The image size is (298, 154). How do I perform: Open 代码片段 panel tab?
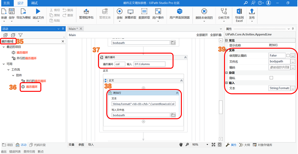[37, 145]
